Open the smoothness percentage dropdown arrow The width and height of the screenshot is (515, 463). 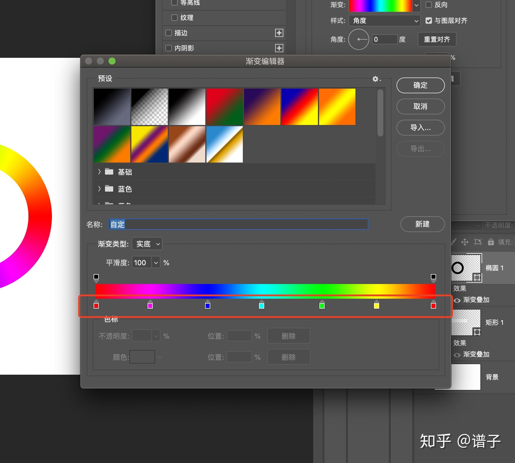click(156, 263)
